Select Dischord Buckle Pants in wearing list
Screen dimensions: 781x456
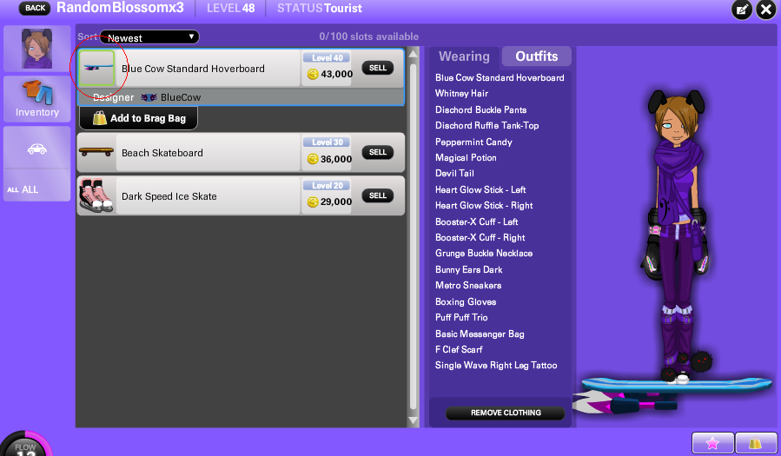(480, 109)
